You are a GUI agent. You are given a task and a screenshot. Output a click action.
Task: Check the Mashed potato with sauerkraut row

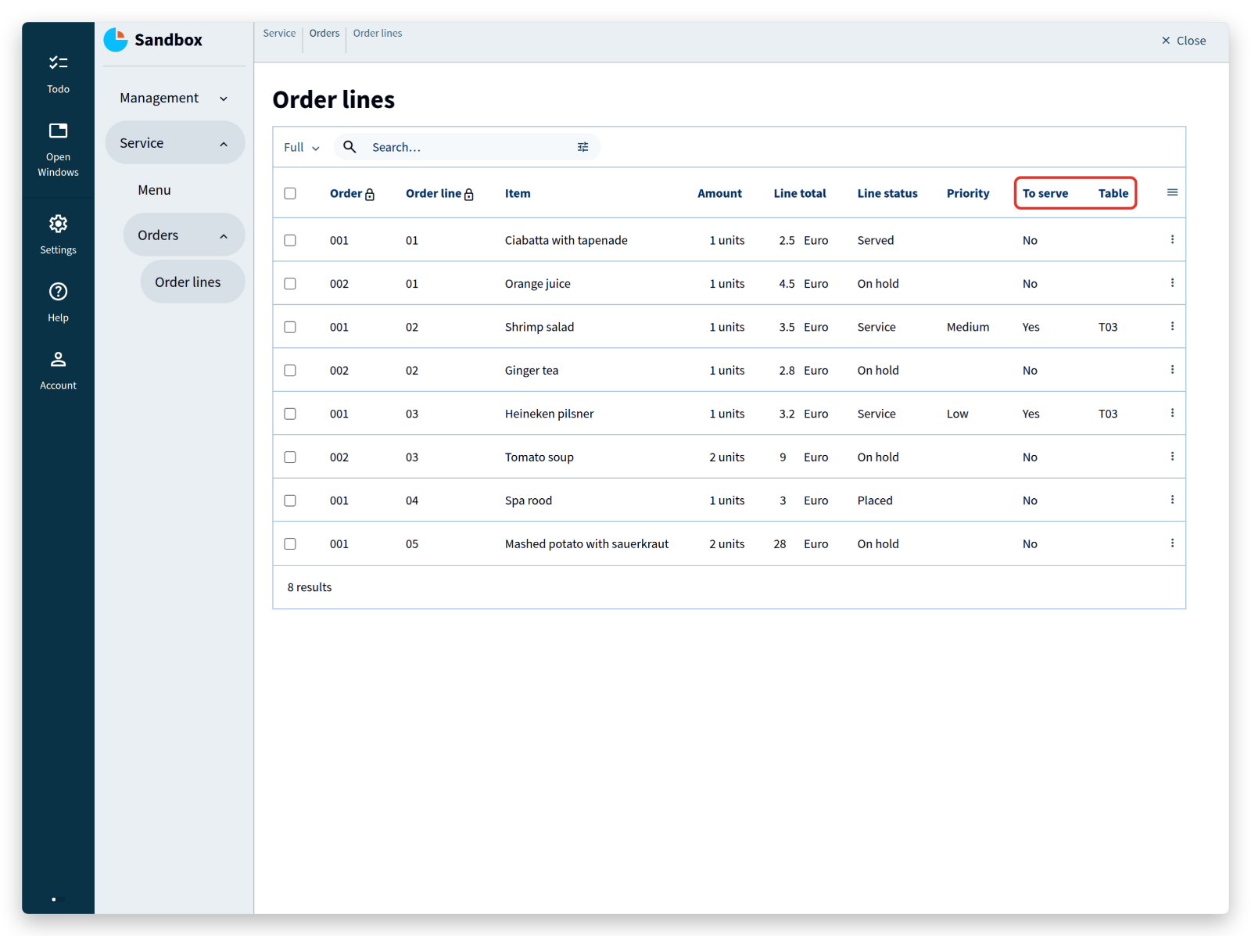pyautogui.click(x=290, y=544)
